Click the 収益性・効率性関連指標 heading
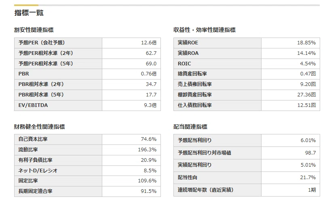327x205 pixels. [205, 30]
